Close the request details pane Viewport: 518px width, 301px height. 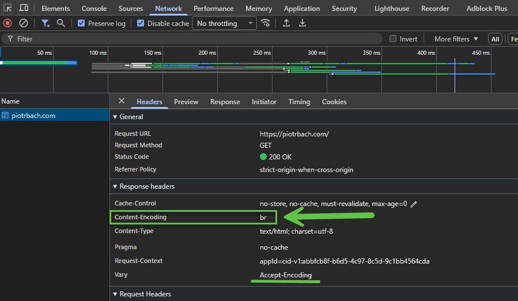pyautogui.click(x=122, y=101)
